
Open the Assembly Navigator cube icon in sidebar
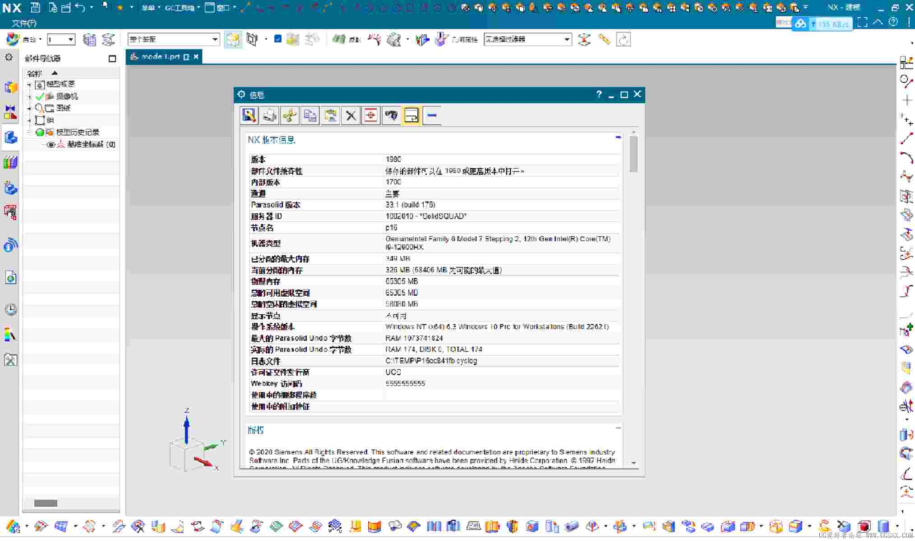click(x=10, y=87)
